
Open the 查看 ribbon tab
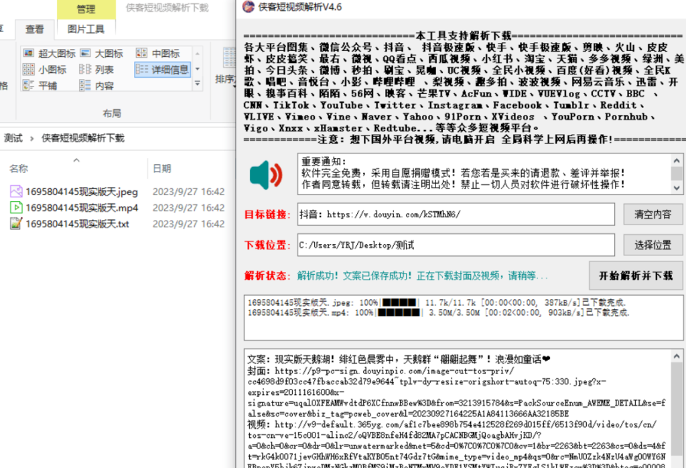(x=35, y=30)
